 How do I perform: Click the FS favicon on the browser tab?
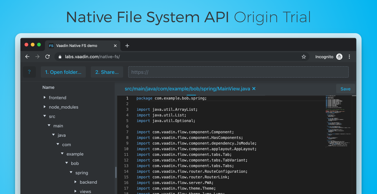(x=51, y=46)
